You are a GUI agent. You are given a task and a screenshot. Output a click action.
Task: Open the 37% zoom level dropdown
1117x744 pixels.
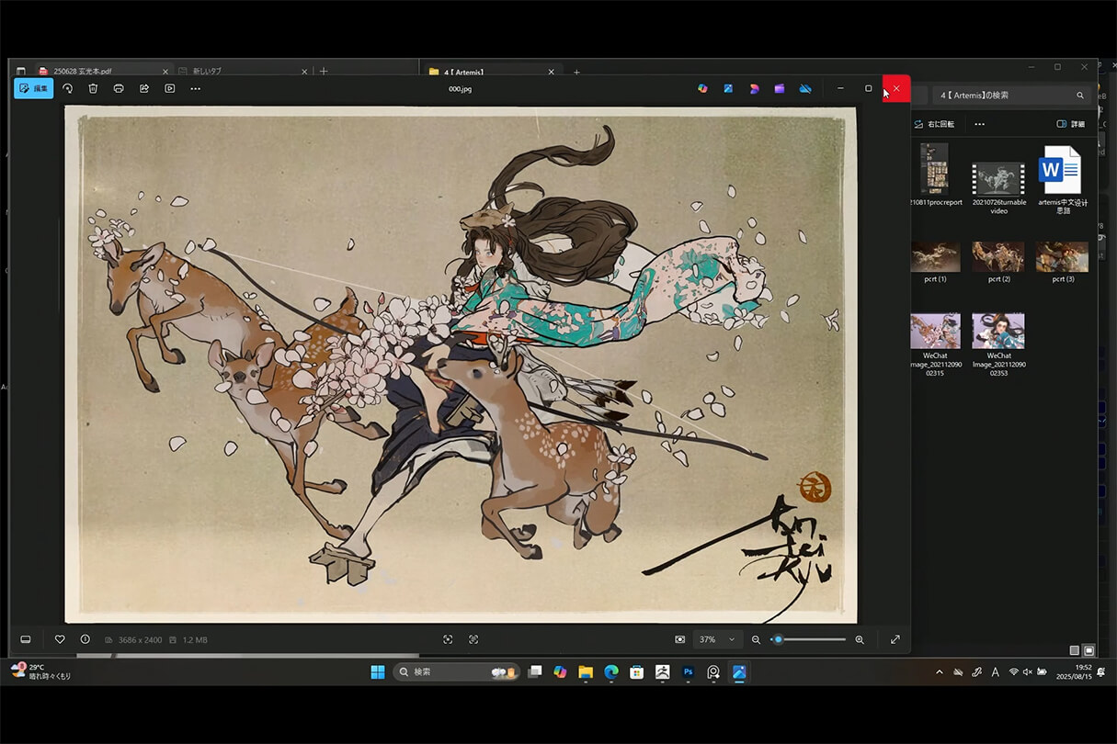[x=719, y=639]
